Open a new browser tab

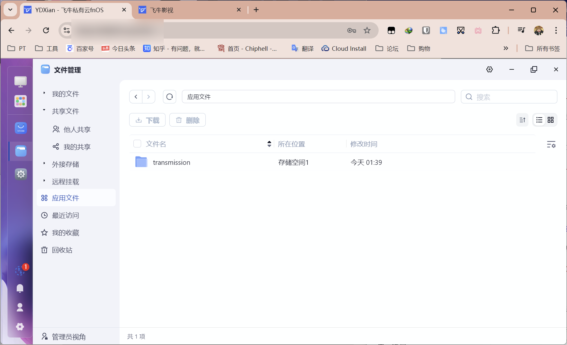point(256,10)
